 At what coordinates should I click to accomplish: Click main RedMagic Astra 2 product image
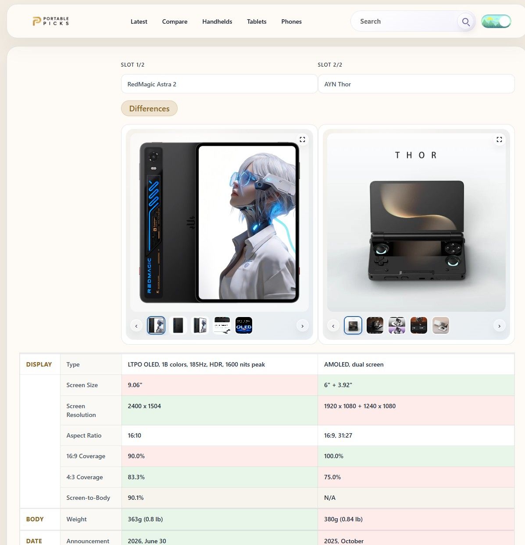[219, 222]
